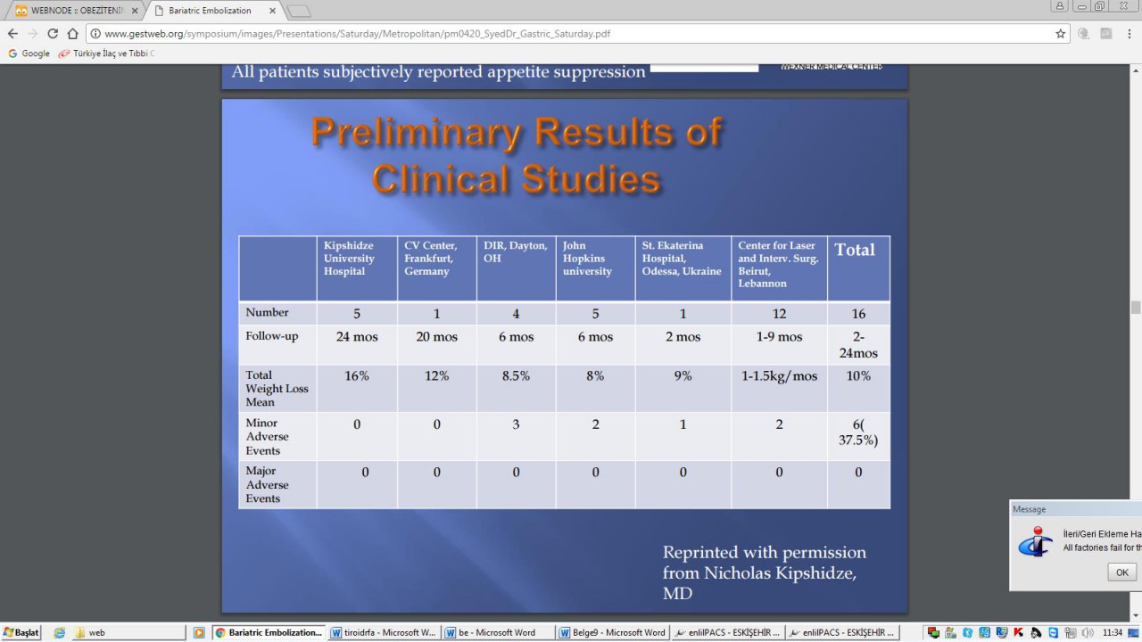The height and width of the screenshot is (642, 1142).
Task: Click 'All patients subjectively reported appetite suppression' line
Action: click(438, 72)
